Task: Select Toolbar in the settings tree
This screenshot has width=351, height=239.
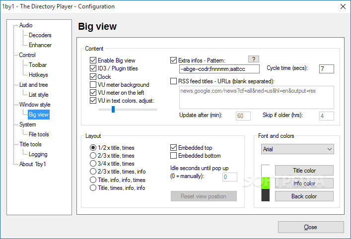Action: click(x=38, y=65)
